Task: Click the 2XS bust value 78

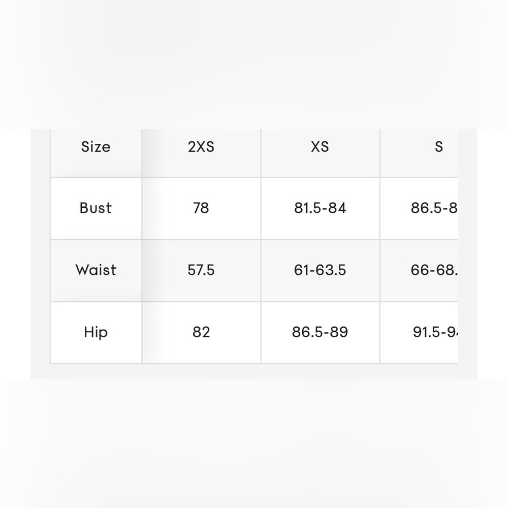Action: pos(201,208)
